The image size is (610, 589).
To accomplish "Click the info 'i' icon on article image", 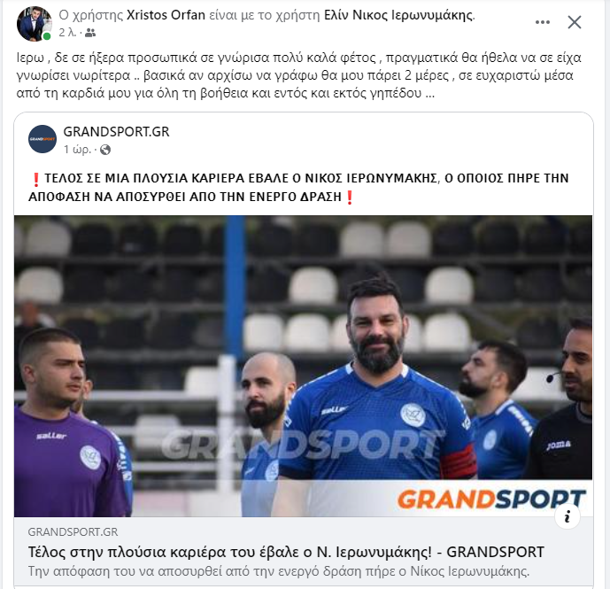I will [568, 516].
